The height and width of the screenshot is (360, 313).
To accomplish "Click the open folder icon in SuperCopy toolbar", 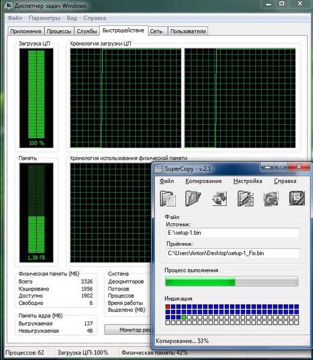I will [x=193, y=199].
